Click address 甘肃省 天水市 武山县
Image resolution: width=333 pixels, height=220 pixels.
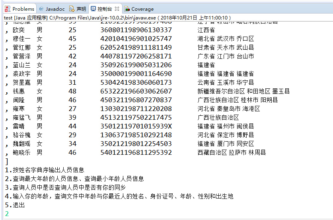click(226, 47)
